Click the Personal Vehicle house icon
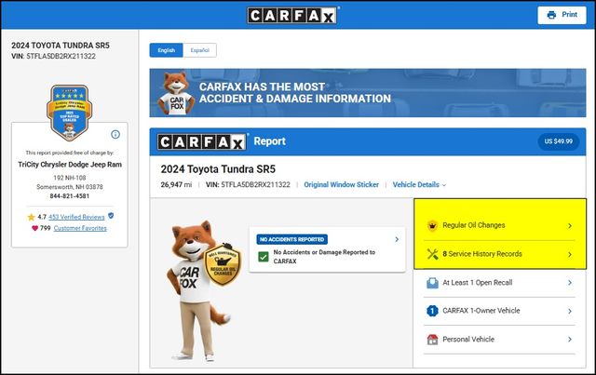Image resolution: width=596 pixels, height=375 pixels. [x=432, y=340]
